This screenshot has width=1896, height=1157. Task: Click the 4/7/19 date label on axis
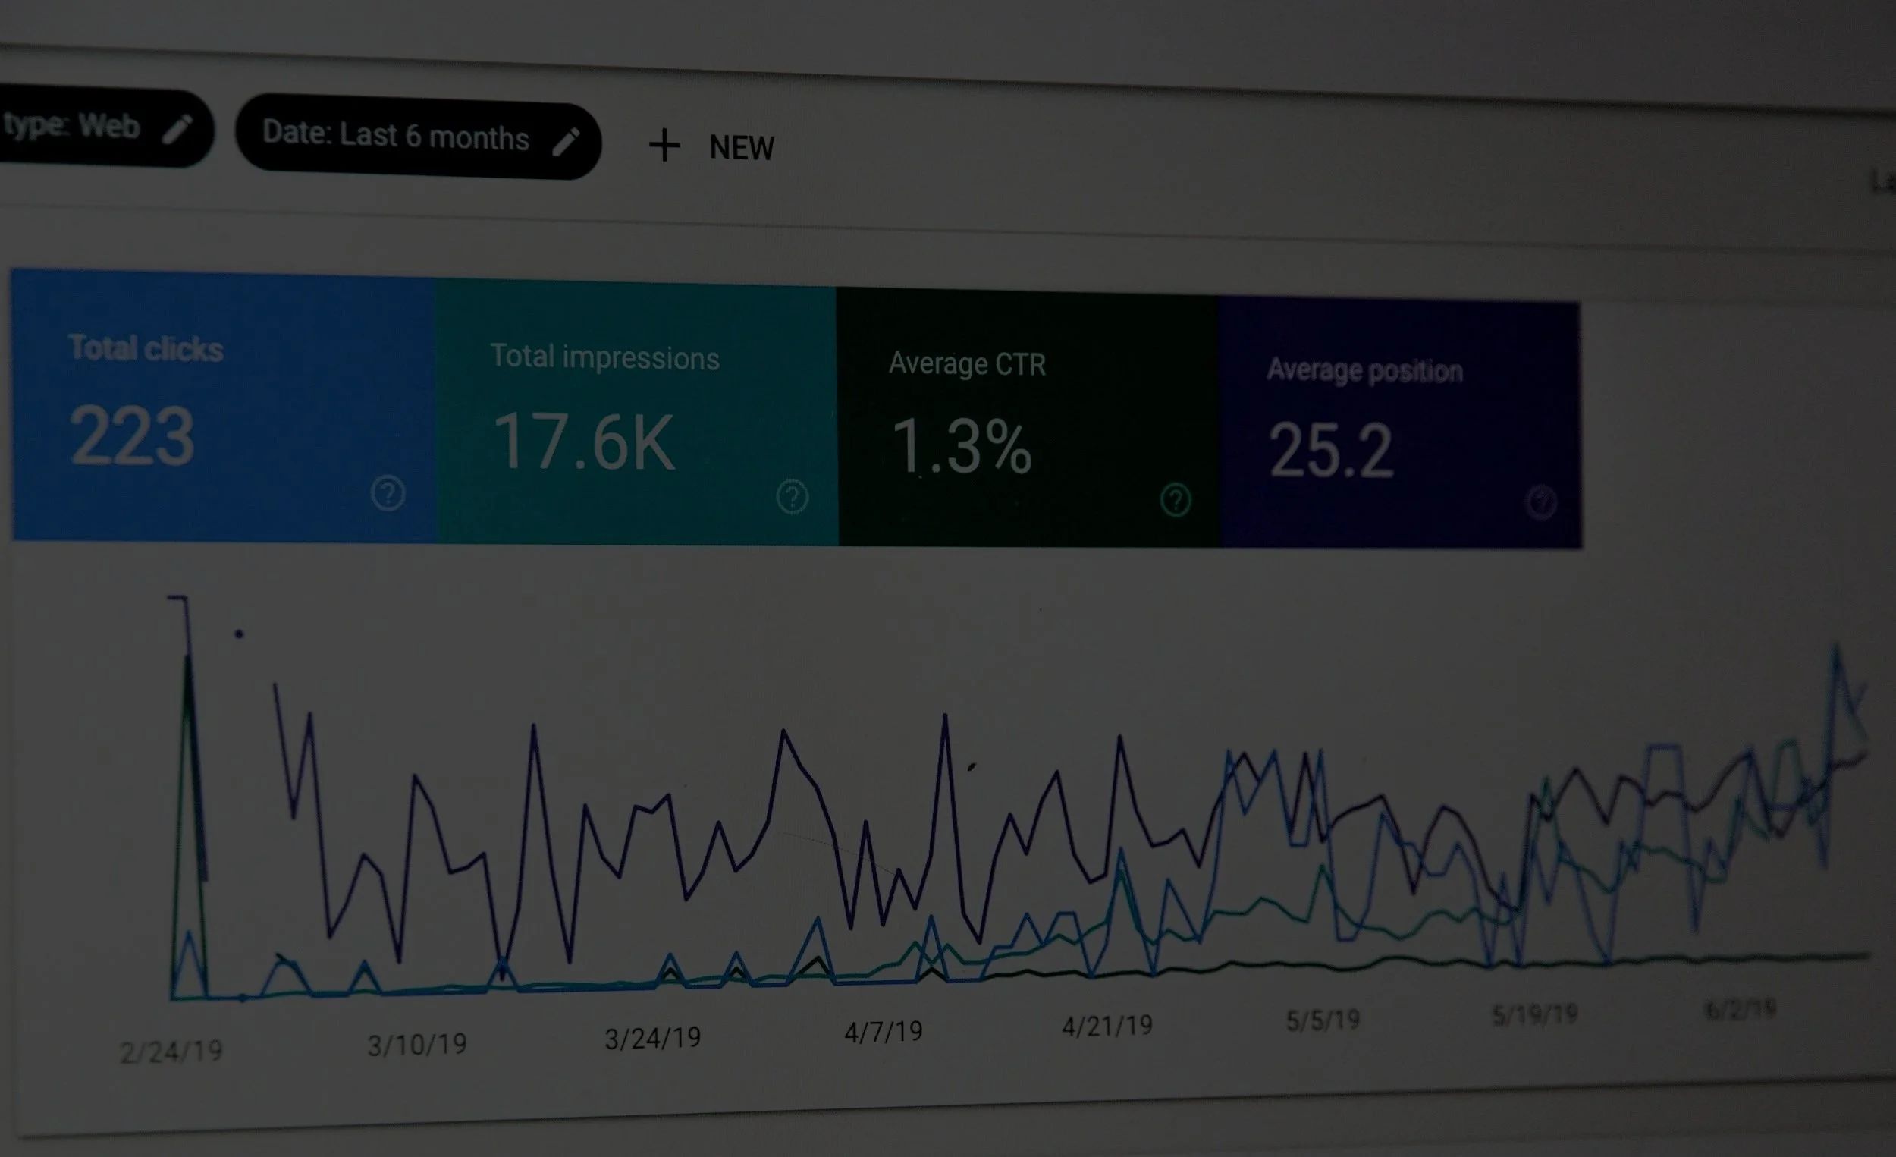click(883, 1032)
